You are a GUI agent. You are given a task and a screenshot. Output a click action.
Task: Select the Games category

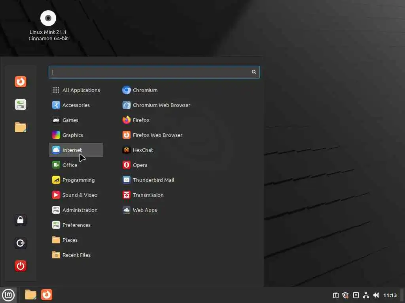coord(76,120)
